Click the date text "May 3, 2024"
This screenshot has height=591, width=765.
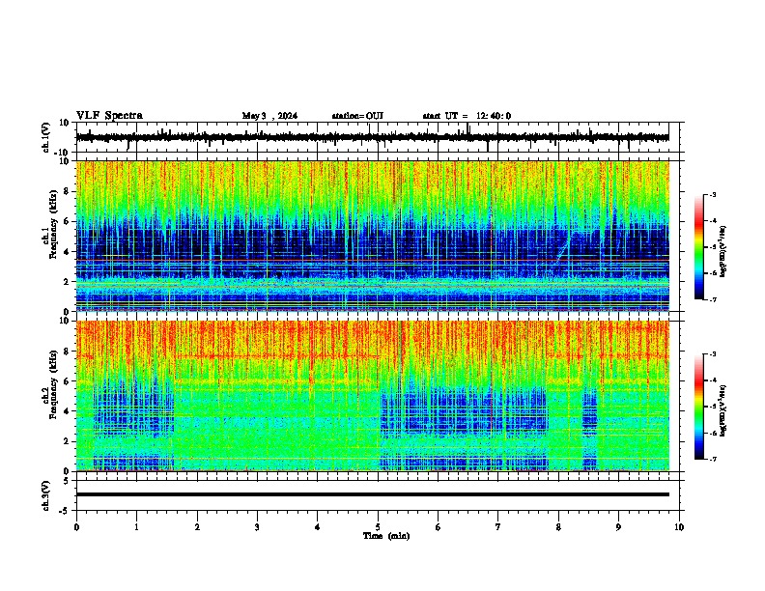coord(269,116)
